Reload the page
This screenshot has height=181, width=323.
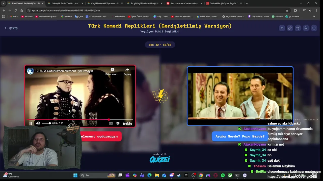click(x=16, y=10)
